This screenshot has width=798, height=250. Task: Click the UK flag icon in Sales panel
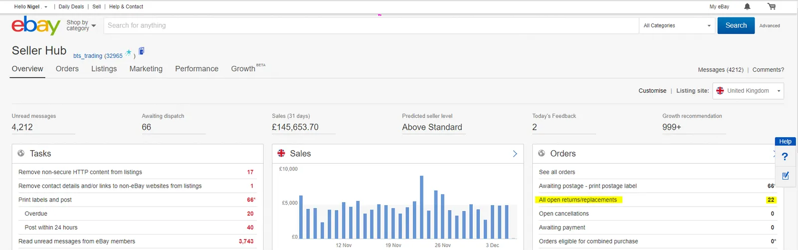coord(281,153)
